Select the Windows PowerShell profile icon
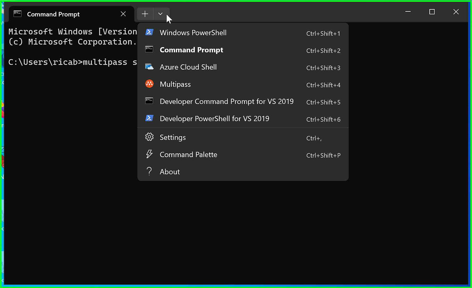 pyautogui.click(x=149, y=32)
